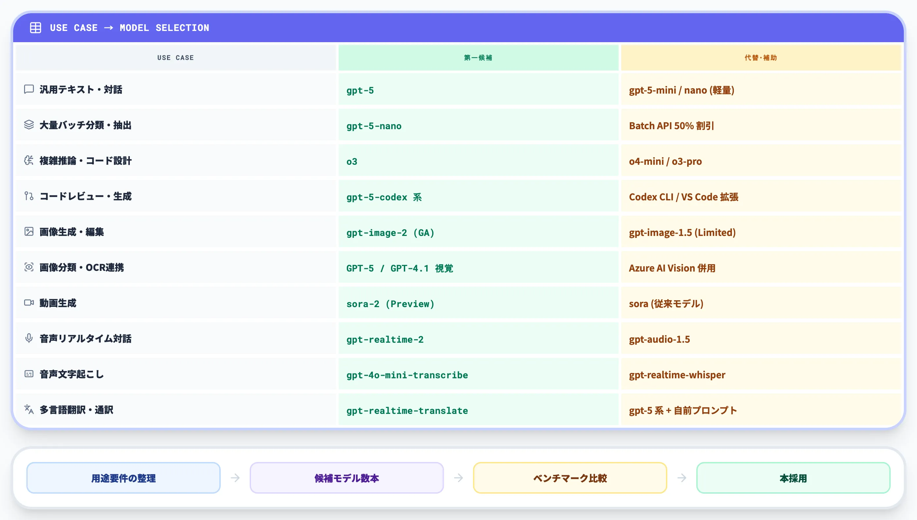Click the table grid icon in header
This screenshot has height=520, width=917.
pos(35,27)
